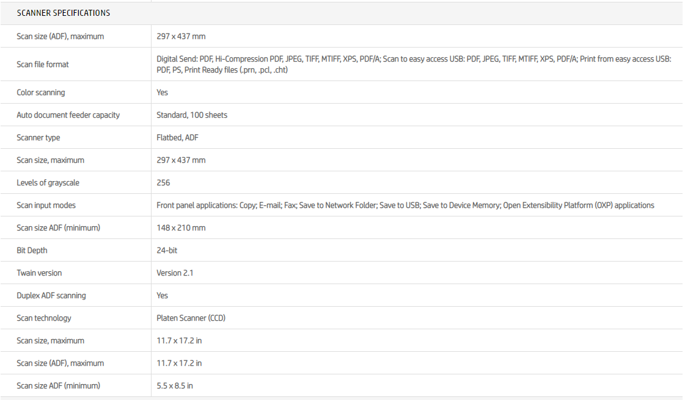Click the 'Standard, 100 sheets' value

192,115
